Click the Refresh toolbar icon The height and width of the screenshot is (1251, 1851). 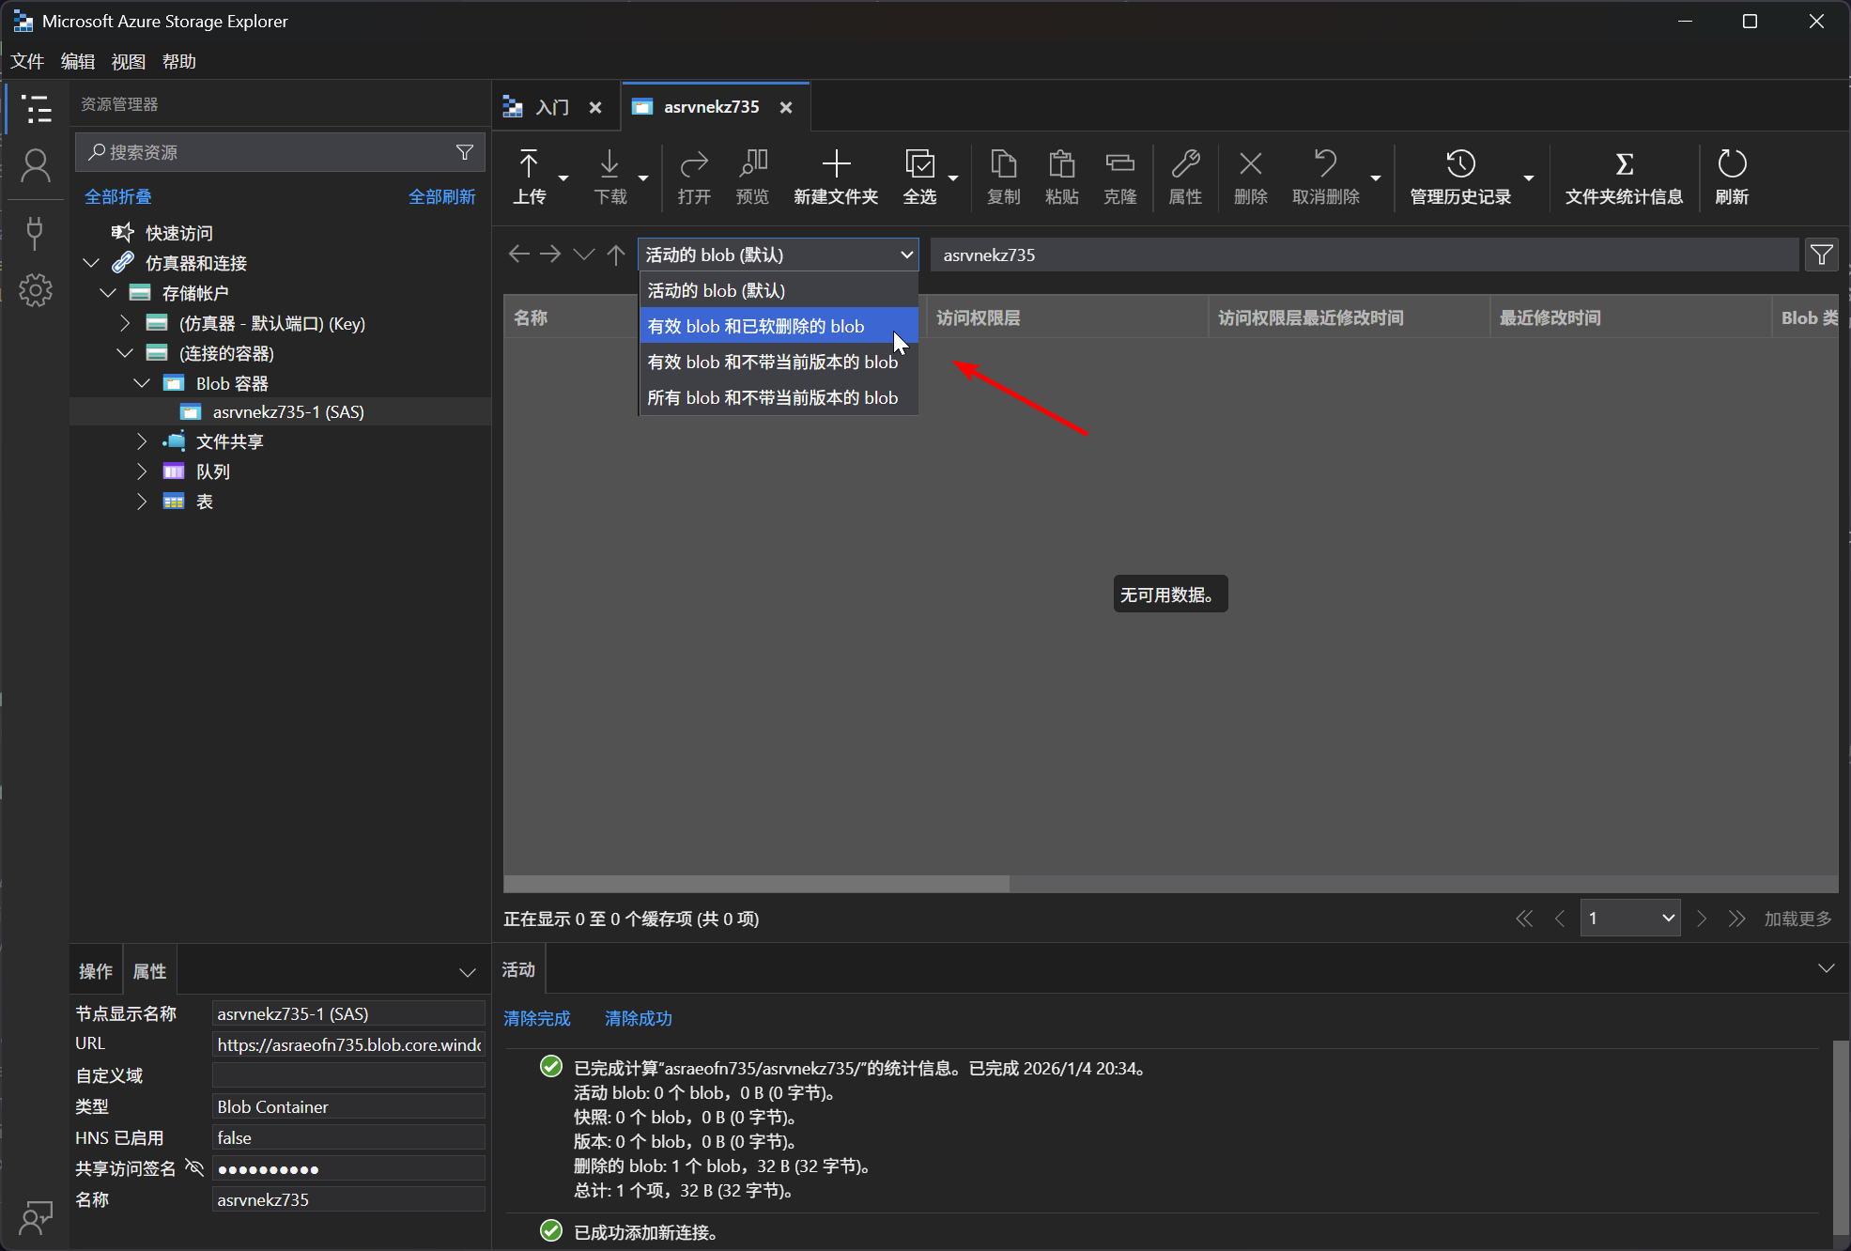click(x=1731, y=165)
